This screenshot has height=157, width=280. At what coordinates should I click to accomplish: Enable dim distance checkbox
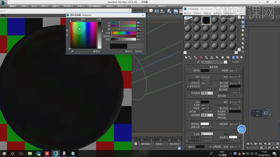(217, 90)
